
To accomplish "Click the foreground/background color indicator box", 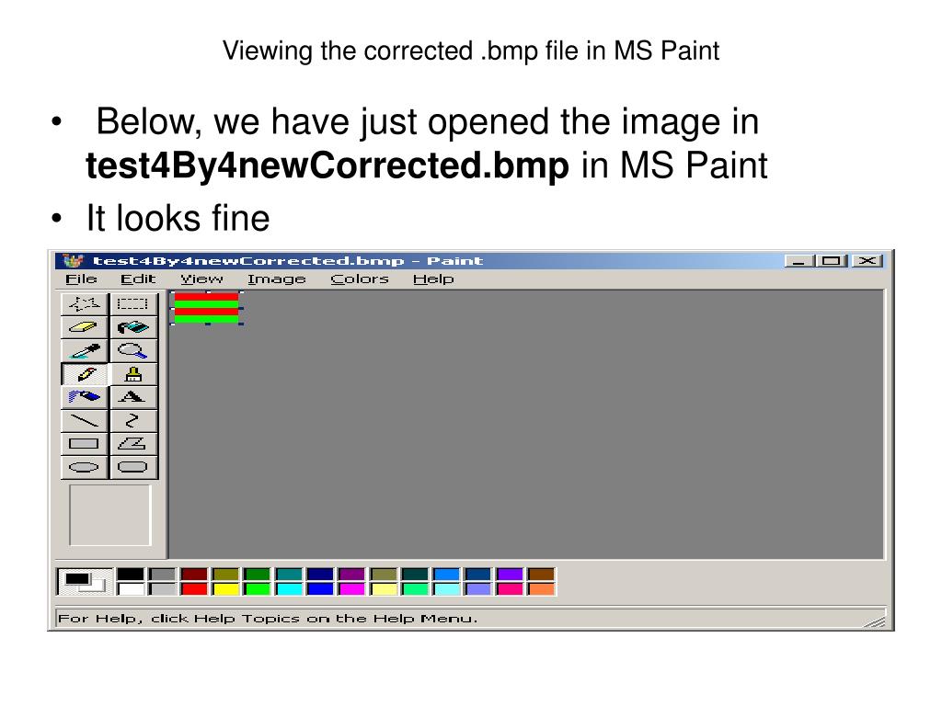I will tap(85, 582).
